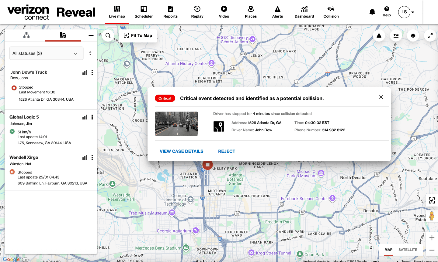Open more options for Wendell Xirgo
438x262 pixels.
pyautogui.click(x=92, y=157)
